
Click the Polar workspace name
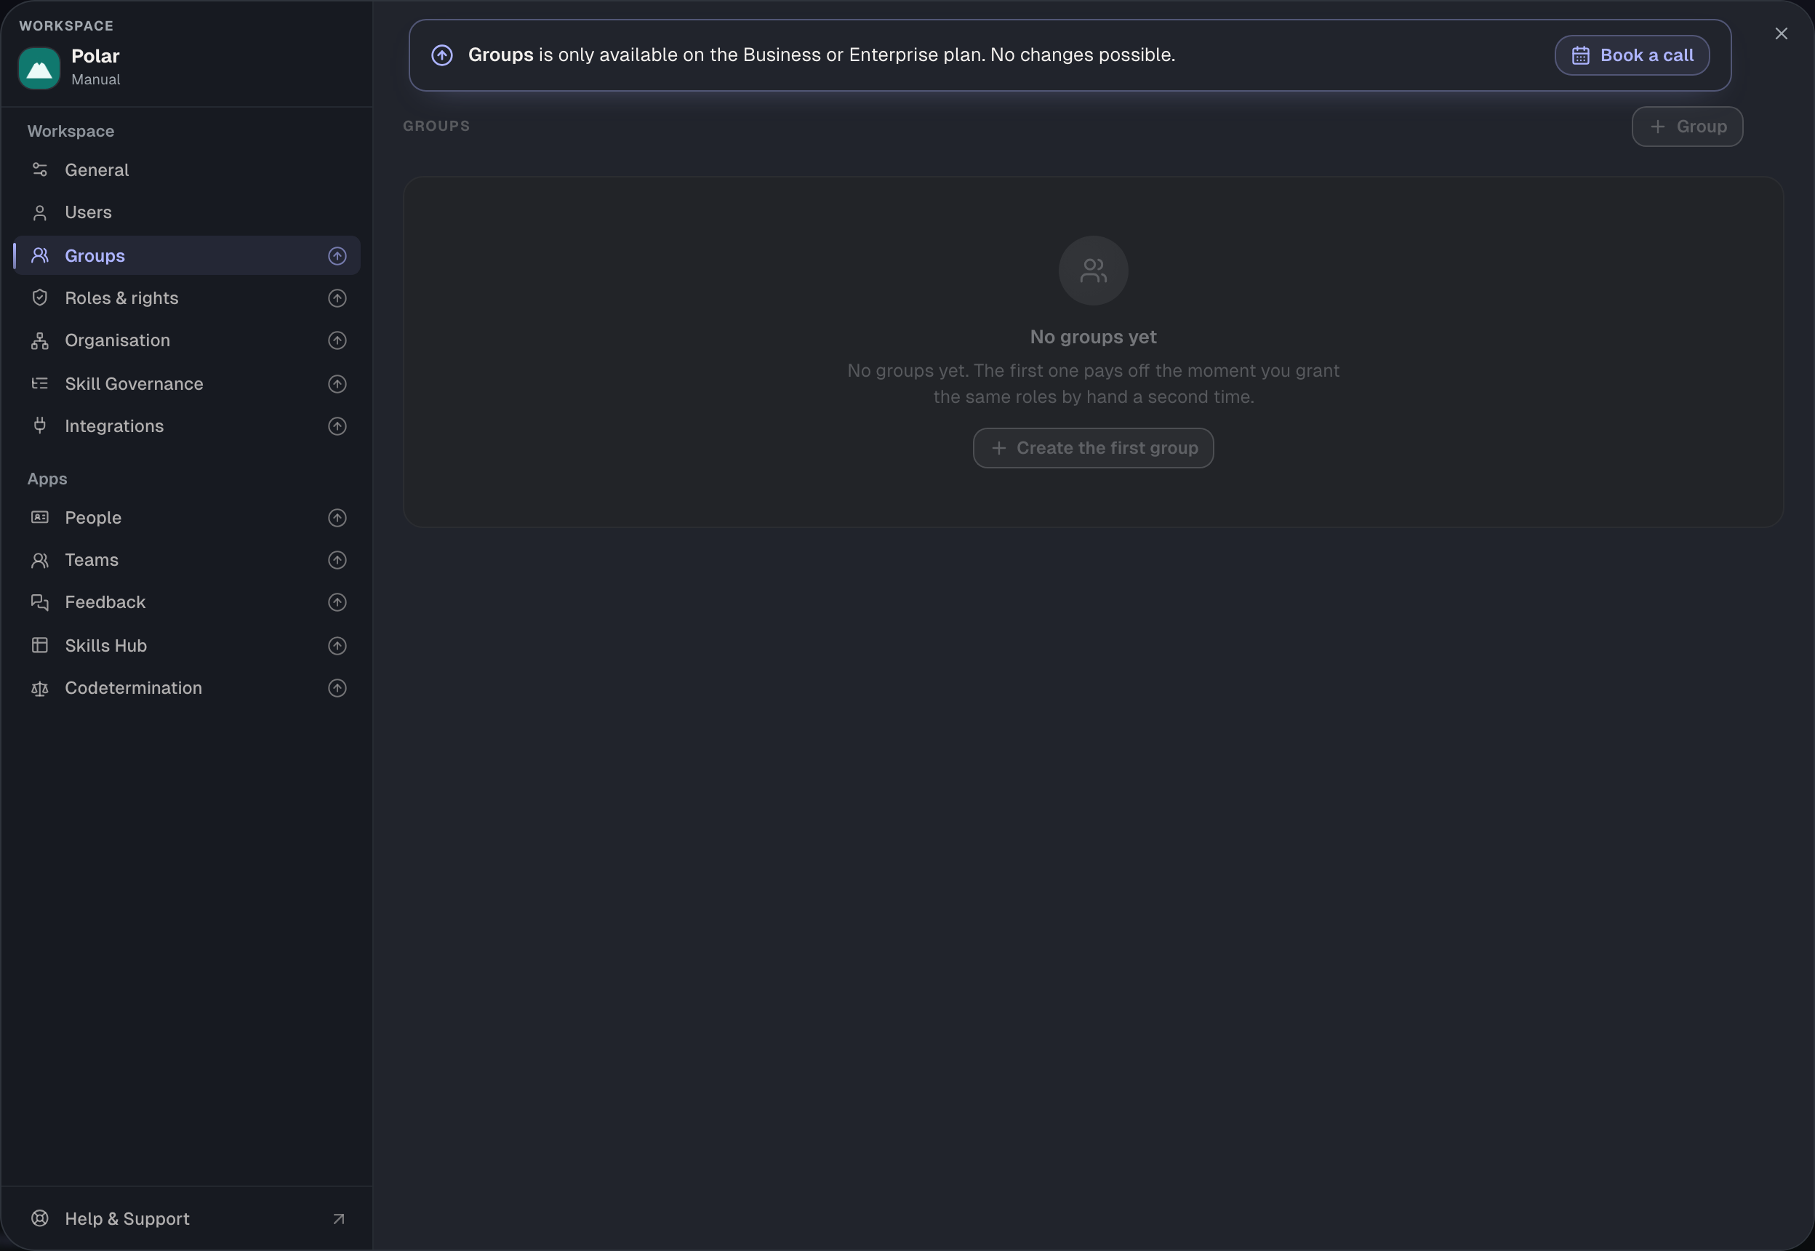click(x=95, y=57)
